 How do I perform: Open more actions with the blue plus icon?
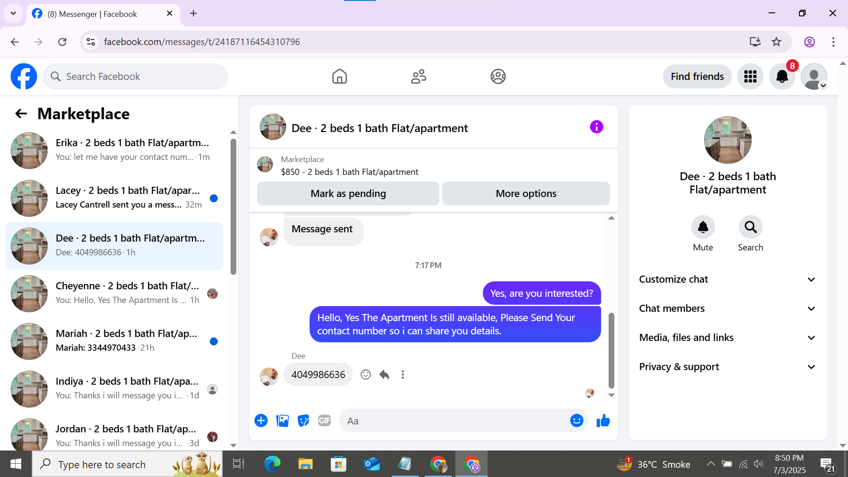[261, 420]
